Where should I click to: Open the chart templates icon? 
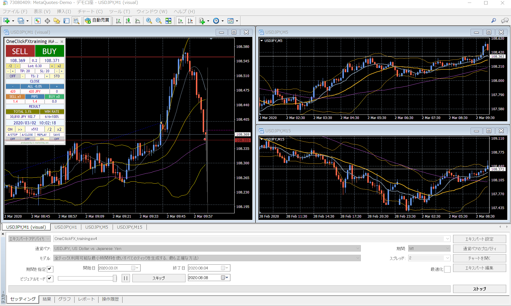tap(231, 21)
